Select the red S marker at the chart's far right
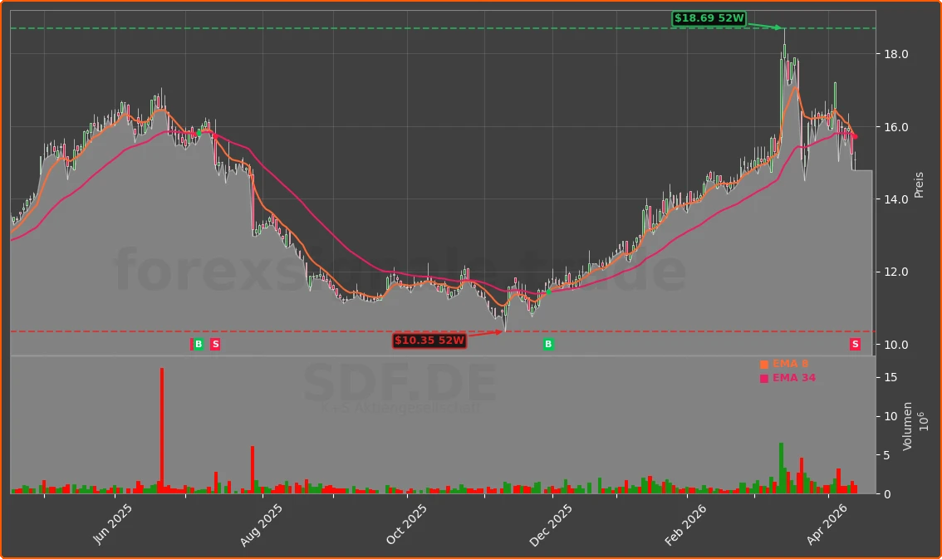 pos(854,345)
